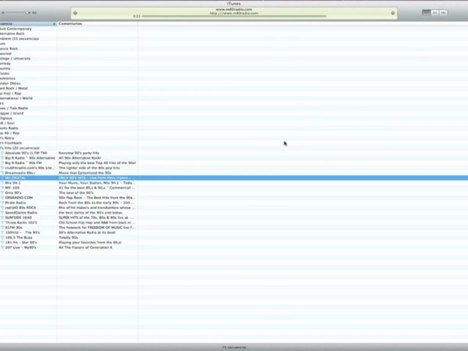468x351 pixels.
Task: Click the stream icon beside Big R Radio 90s FM
Action: pyautogui.click(x=2, y=163)
